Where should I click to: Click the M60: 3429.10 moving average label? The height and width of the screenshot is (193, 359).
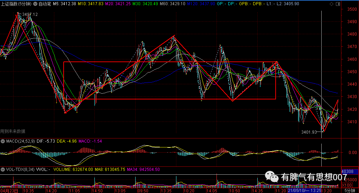[172, 4]
